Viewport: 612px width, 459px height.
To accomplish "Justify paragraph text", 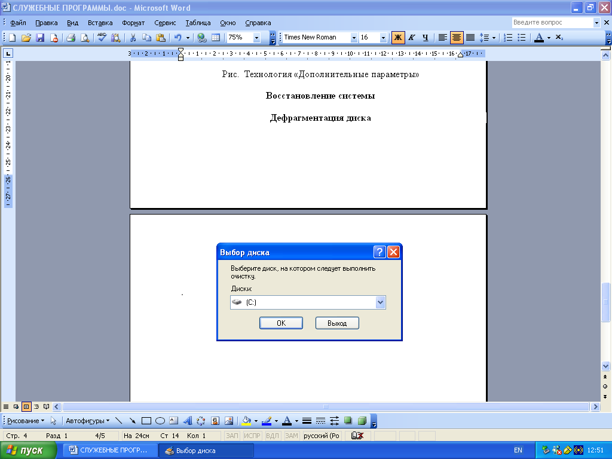I will point(470,38).
